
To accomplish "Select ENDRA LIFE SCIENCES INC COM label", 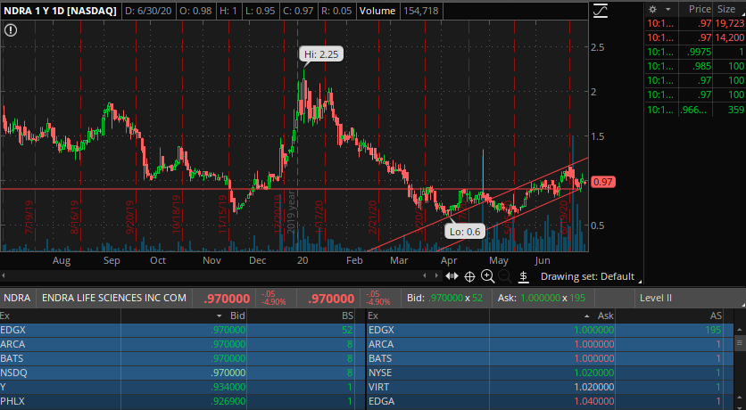I will point(114,298).
